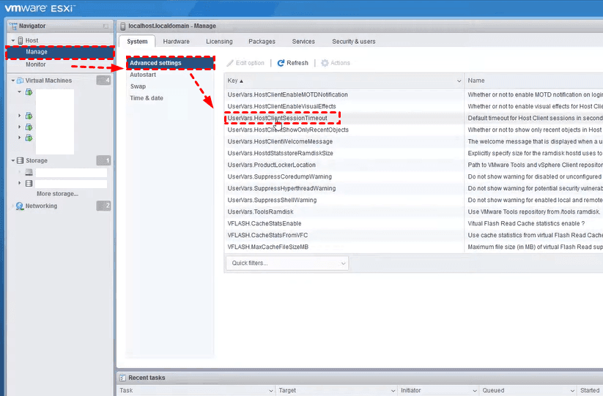603x396 pixels.
Task: Select UserVars.ToolsRamdisk row
Action: [414, 212]
